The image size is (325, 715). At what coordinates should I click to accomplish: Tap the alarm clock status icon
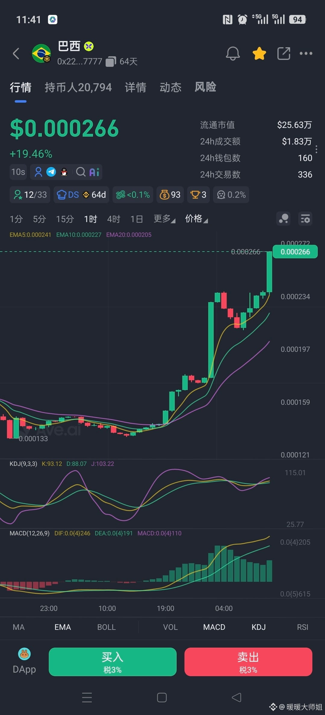pos(242,20)
